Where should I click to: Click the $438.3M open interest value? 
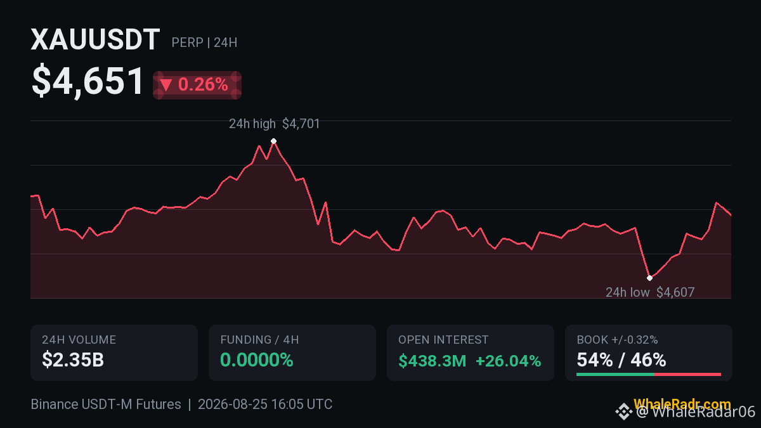pos(432,361)
